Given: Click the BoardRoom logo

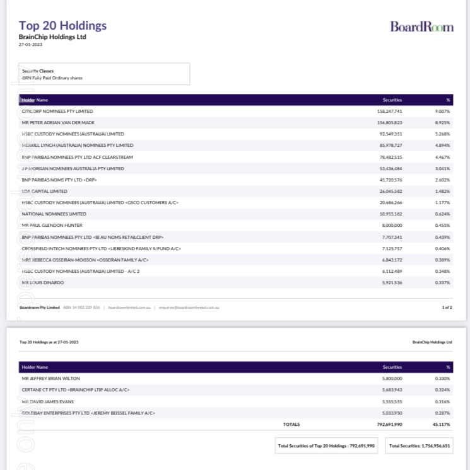Looking at the screenshot, I should (x=421, y=26).
